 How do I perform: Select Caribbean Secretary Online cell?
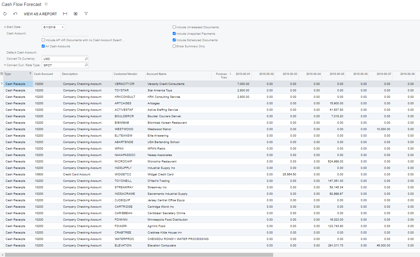(x=178, y=213)
